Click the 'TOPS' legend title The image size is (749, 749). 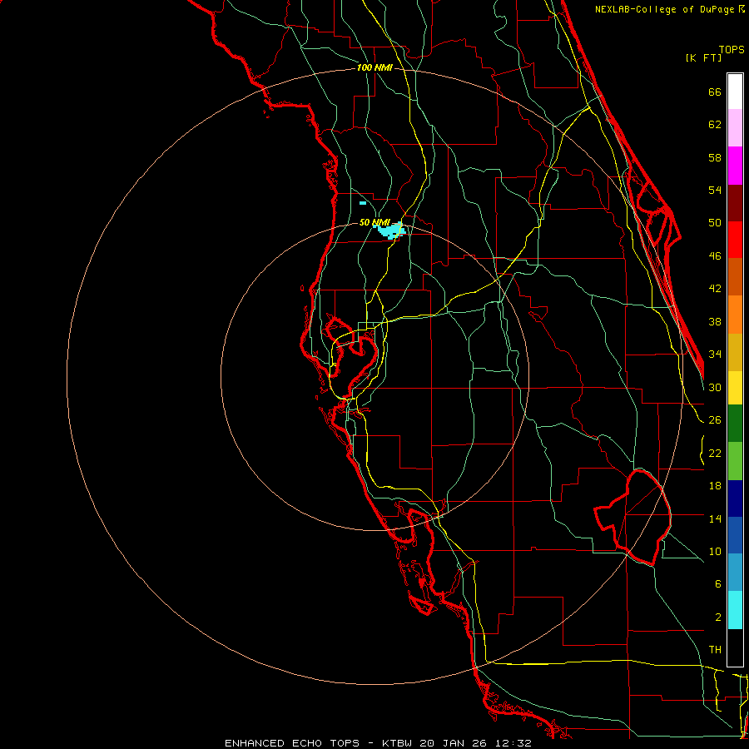[x=732, y=50]
